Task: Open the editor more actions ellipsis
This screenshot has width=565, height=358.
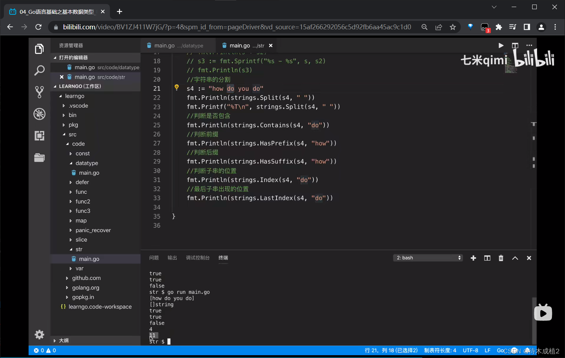Action: click(x=529, y=46)
